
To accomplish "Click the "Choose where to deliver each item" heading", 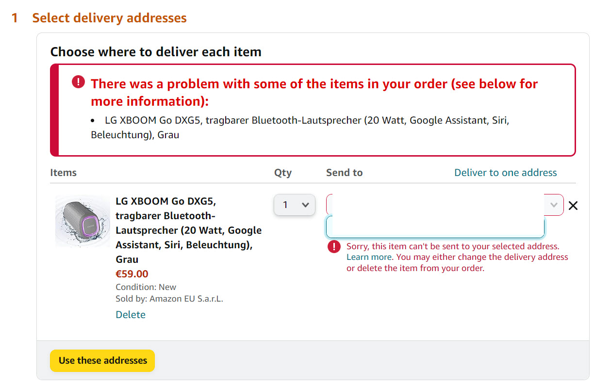I will 156,52.
